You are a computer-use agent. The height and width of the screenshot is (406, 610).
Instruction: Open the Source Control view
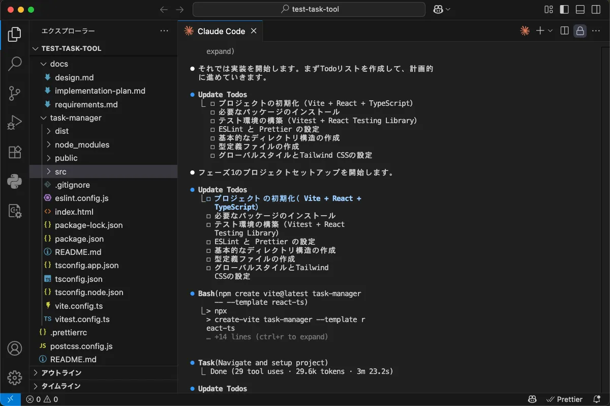point(15,93)
